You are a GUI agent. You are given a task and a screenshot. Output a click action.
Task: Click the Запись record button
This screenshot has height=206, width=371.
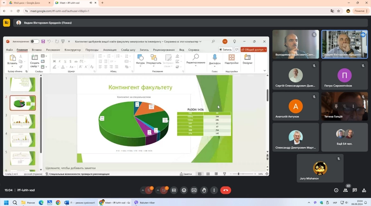tap(226, 49)
